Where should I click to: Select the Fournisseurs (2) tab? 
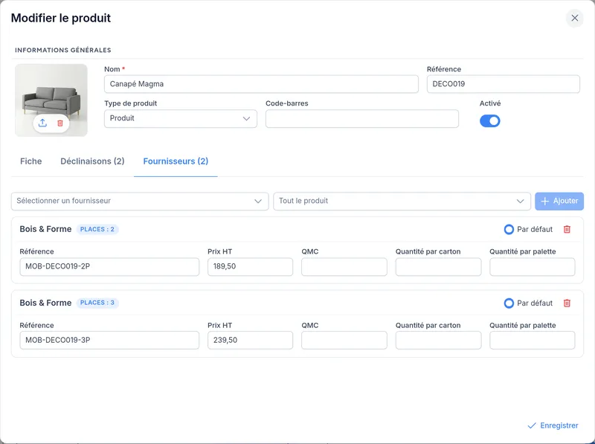pos(176,161)
